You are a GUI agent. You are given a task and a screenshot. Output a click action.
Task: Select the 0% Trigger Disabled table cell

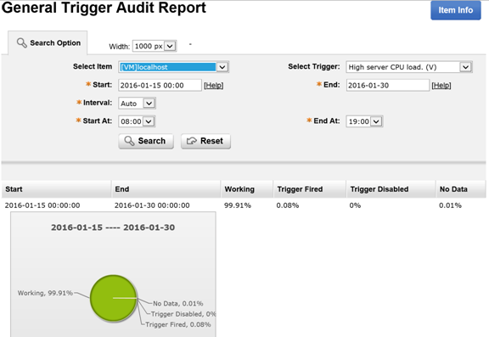click(355, 205)
